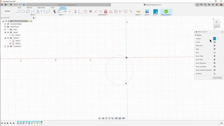Expand the Origin tree node
The width and height of the screenshot is (224, 126).
point(5,29)
